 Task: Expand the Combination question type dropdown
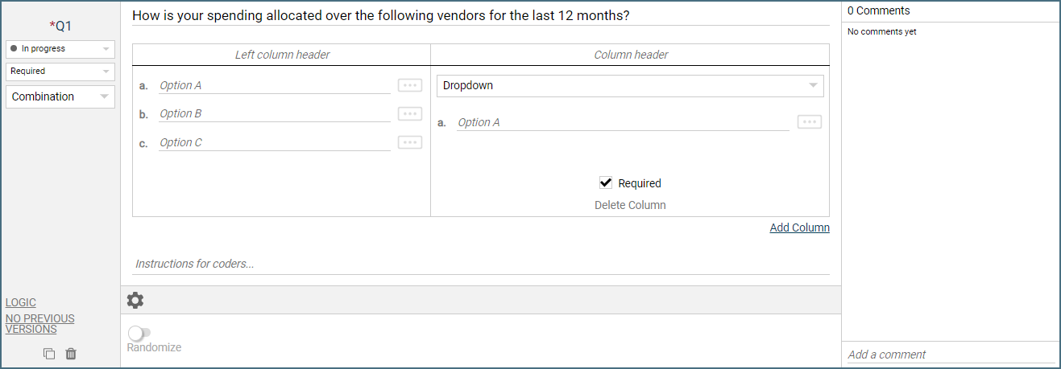(60, 96)
